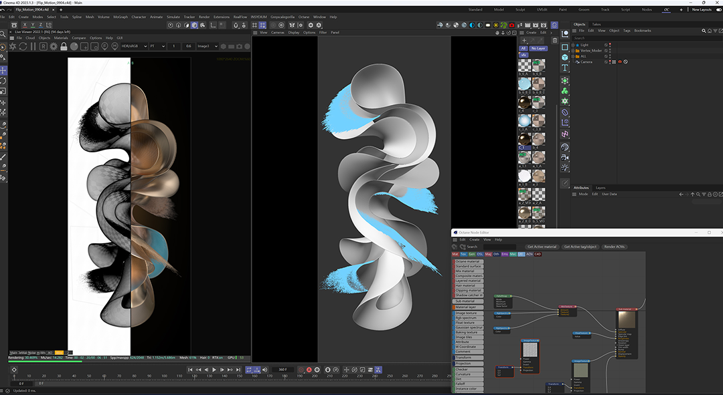The width and height of the screenshot is (723, 395).
Task: Open Octane settings gear in Live Viewer
Action: click(54, 47)
